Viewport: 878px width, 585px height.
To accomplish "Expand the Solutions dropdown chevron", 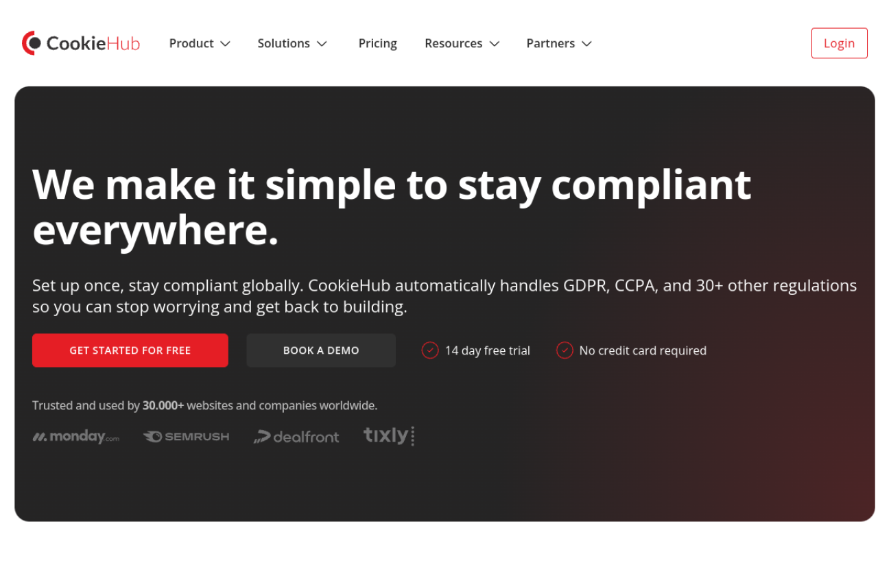I will click(x=322, y=44).
